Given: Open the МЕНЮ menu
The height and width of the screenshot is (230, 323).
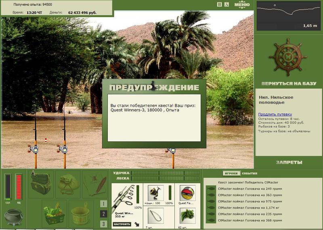Looking at the screenshot, I should coord(242,4).
